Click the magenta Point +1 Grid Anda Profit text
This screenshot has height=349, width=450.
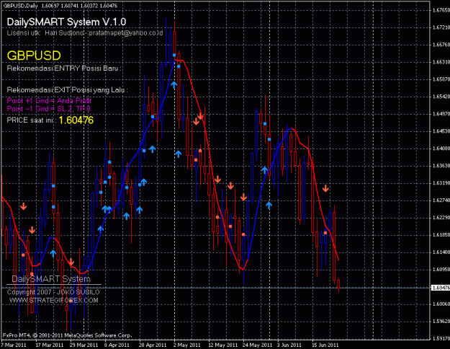click(x=49, y=101)
